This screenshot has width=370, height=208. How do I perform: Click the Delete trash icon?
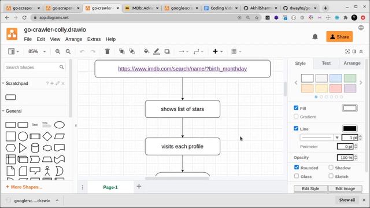click(108, 51)
